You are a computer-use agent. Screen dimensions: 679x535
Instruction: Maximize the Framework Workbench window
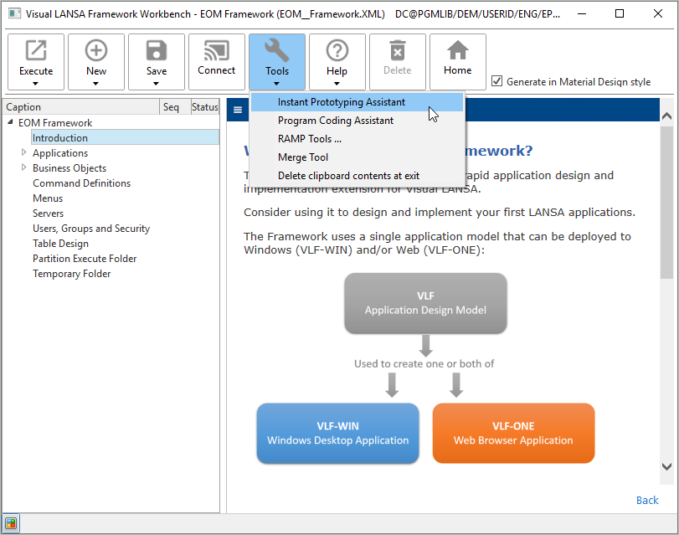point(620,14)
